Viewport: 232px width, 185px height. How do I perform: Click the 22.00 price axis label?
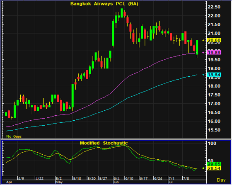click(x=214, y=16)
